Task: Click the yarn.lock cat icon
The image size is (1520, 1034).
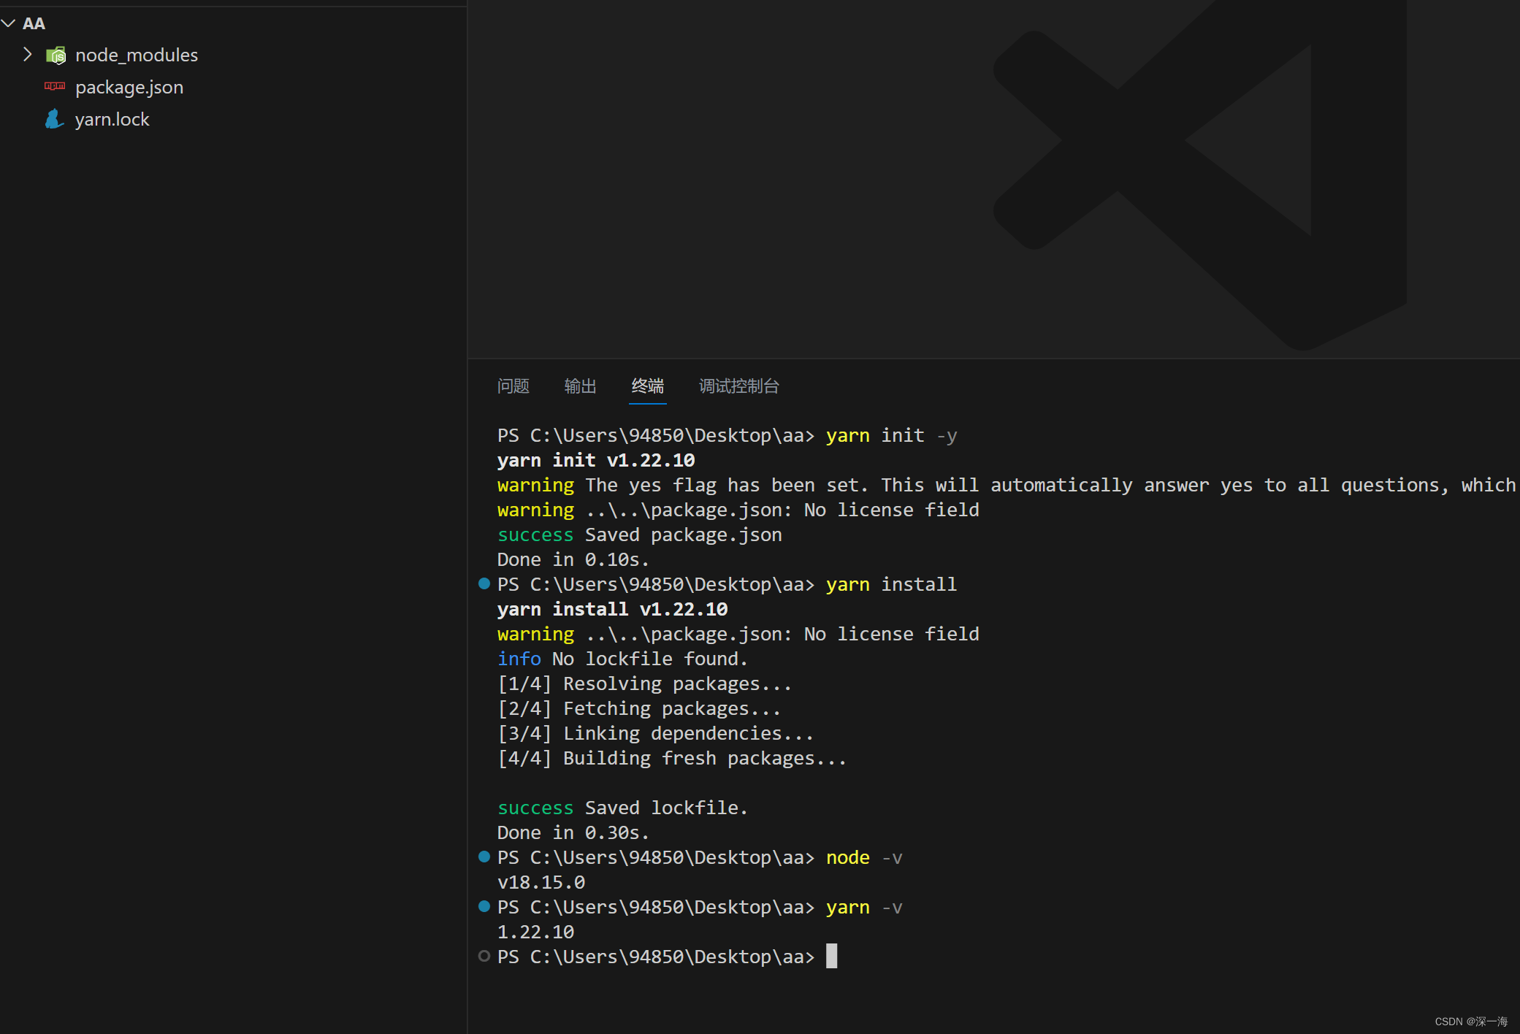Action: coord(54,119)
